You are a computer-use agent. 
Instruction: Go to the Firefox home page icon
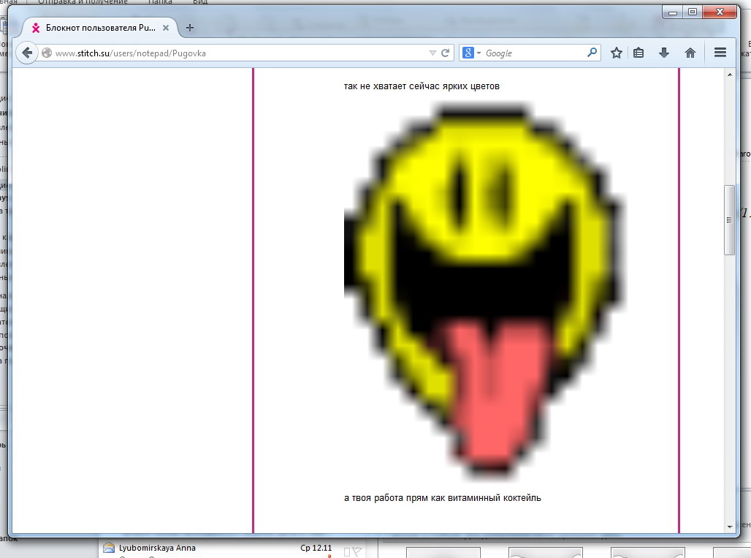click(690, 53)
